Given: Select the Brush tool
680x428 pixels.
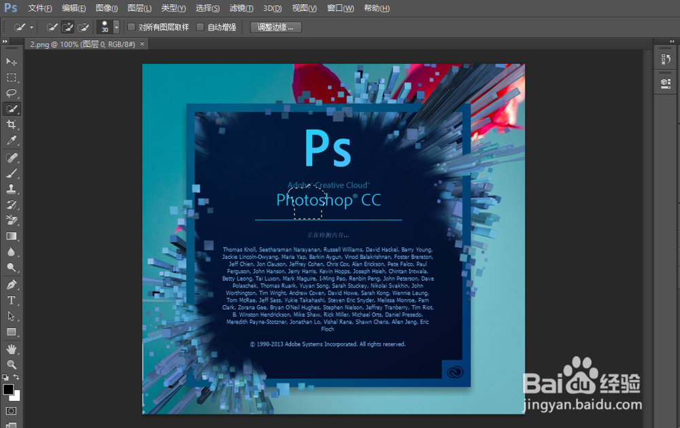Looking at the screenshot, I should 10,173.
